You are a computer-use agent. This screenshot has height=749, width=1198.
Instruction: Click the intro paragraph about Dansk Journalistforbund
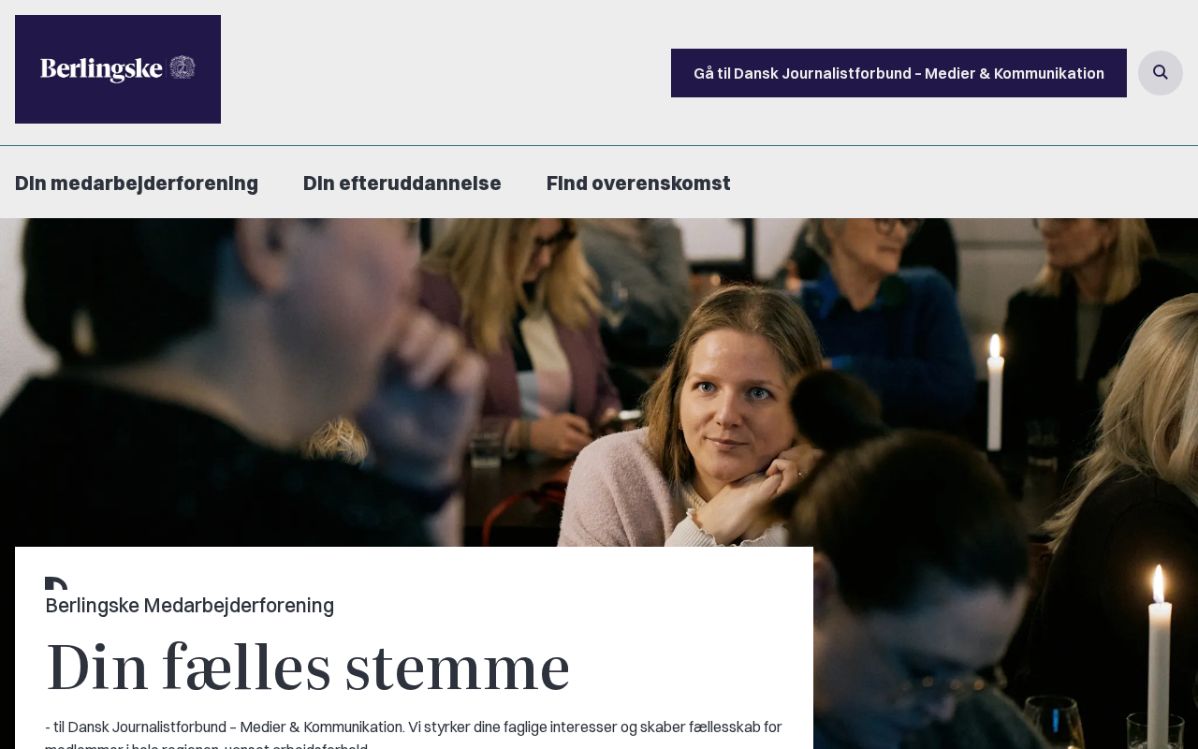(x=414, y=737)
